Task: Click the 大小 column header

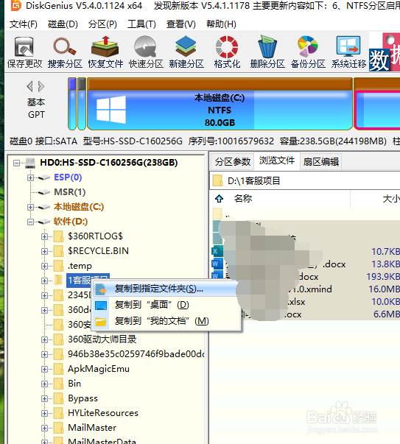Action: pos(391,199)
